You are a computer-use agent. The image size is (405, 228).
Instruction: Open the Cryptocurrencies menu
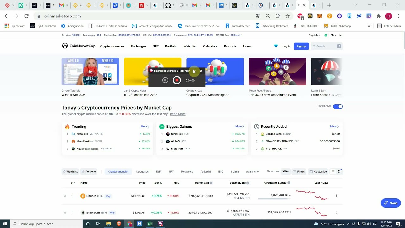click(x=112, y=46)
